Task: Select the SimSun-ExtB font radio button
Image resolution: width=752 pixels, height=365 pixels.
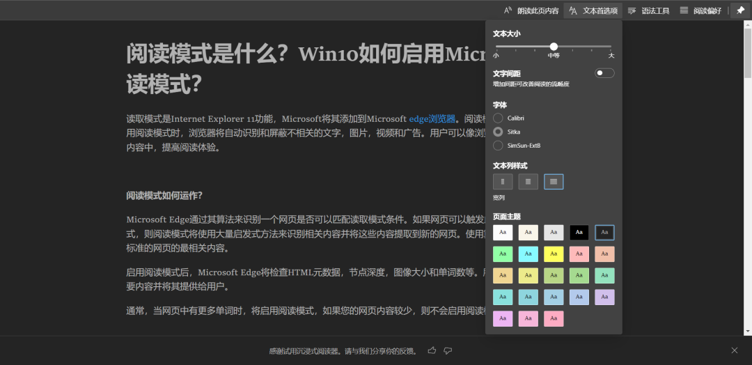Action: coord(499,146)
